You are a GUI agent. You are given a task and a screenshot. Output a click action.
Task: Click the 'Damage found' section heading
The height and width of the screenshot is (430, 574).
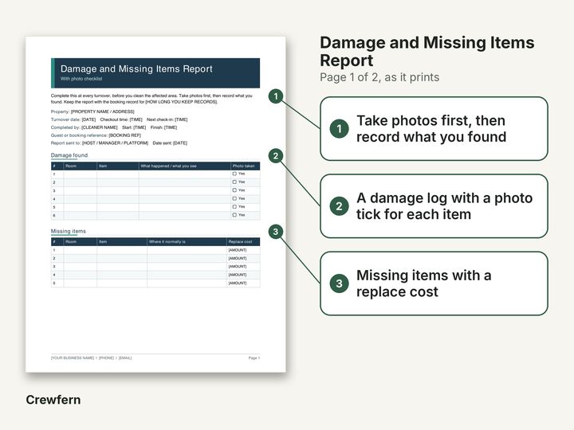(69, 155)
